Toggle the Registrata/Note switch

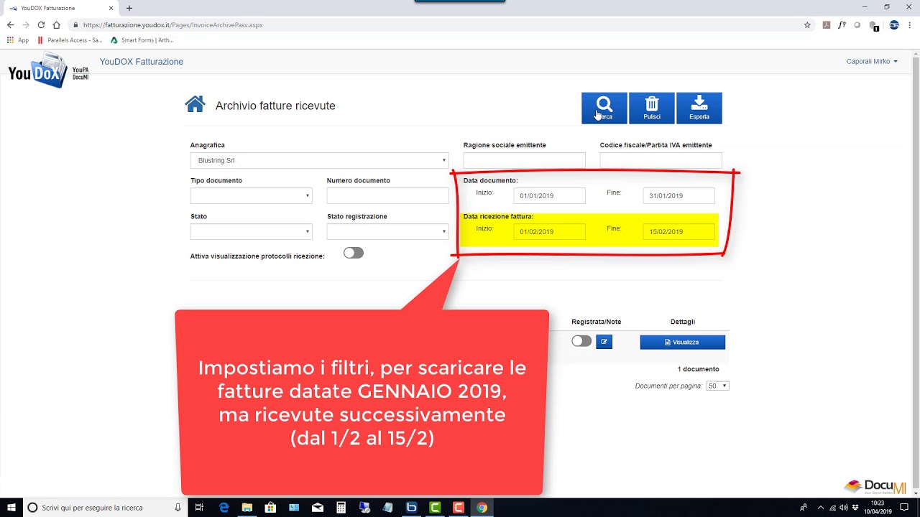581,341
